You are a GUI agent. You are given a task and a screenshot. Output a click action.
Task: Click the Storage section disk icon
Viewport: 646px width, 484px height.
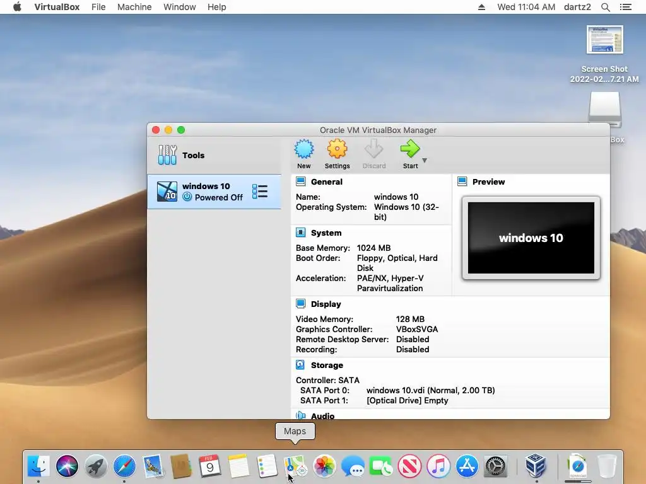(x=300, y=365)
